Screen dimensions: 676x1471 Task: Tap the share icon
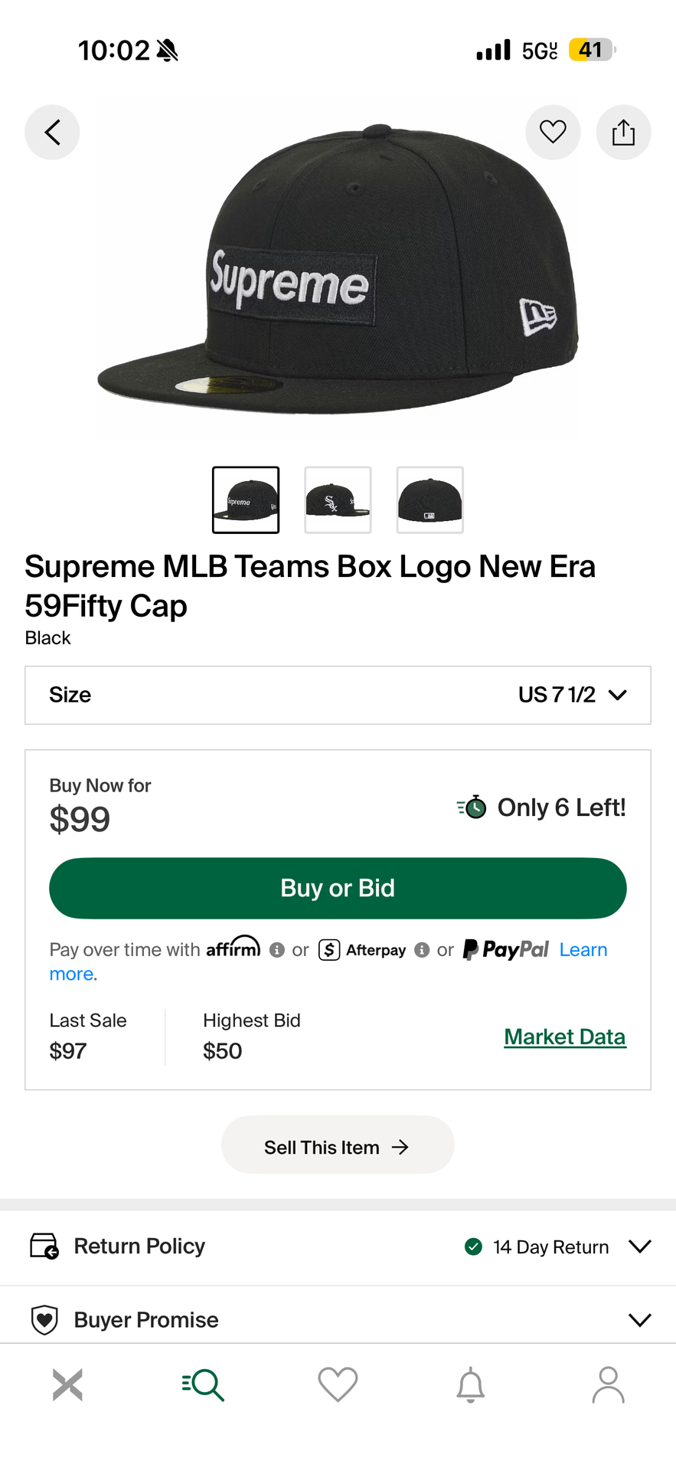coord(623,133)
